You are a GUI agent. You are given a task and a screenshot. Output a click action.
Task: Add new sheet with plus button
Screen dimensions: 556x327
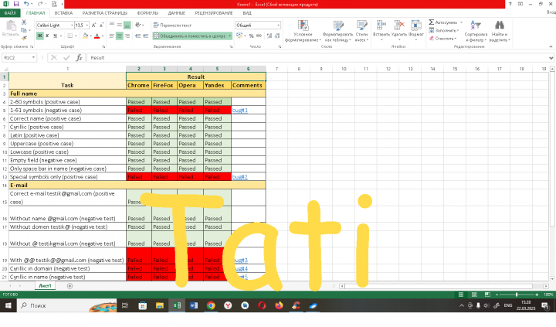click(x=69, y=286)
